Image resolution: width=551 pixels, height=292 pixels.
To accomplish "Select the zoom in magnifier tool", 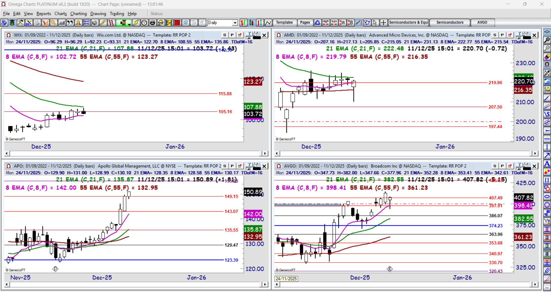I will tap(547, 40).
